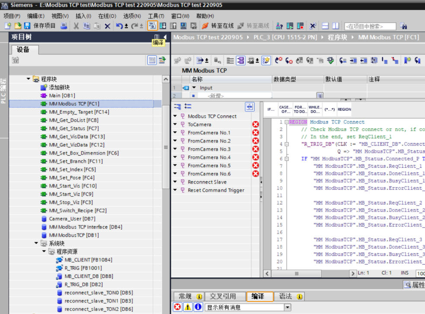This screenshot has height=314, width=425.
Task: Insert a WHILE...DO loop
Action: (314, 109)
